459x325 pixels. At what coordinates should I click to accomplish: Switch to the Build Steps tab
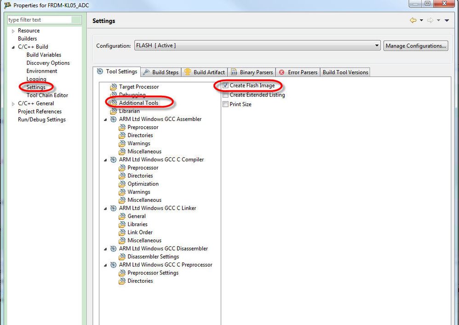click(161, 72)
